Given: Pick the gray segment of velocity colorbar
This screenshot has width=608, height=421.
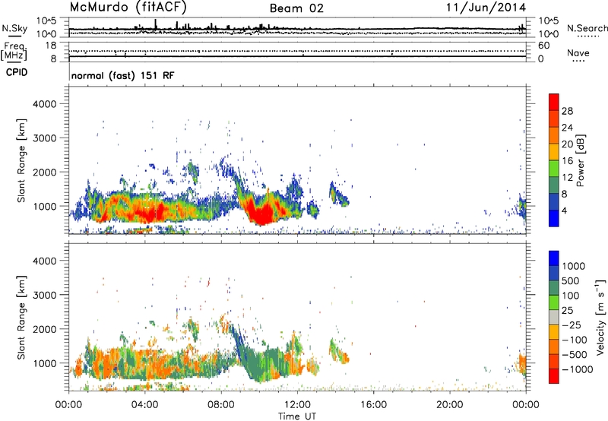Looking at the screenshot, I should click(x=554, y=318).
